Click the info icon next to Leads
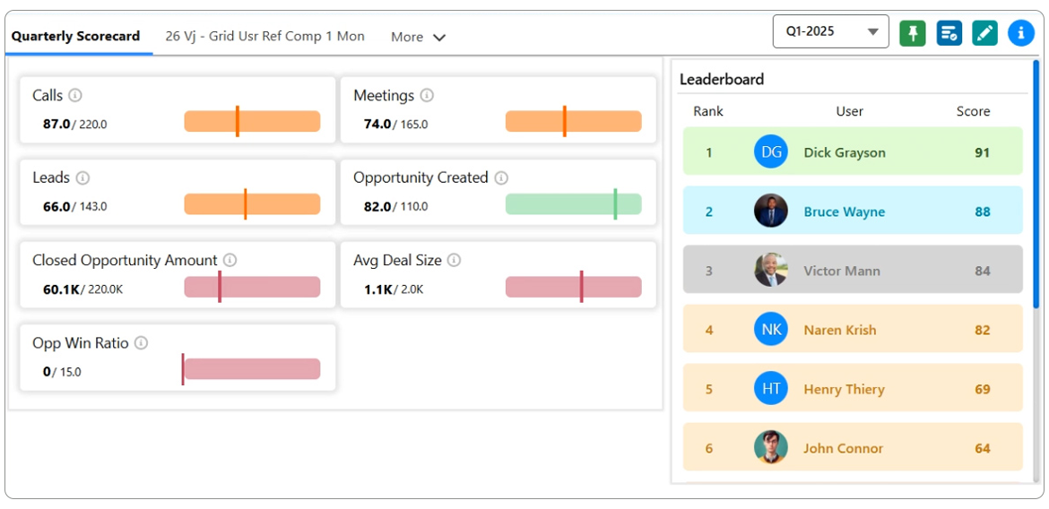Viewport: 1049px width, 509px height. [x=82, y=178]
